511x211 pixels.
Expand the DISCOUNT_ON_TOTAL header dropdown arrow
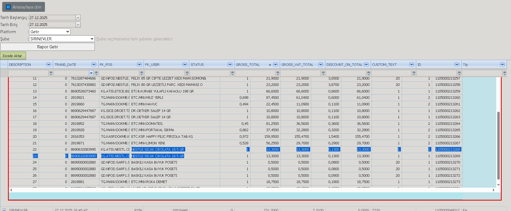coord(366,64)
